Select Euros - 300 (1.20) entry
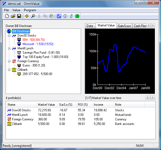 (34, 65)
